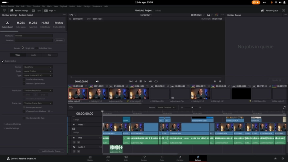Toggle viewer audio mute speaker icon
The height and width of the screenshot is (162, 288).
click(97, 81)
